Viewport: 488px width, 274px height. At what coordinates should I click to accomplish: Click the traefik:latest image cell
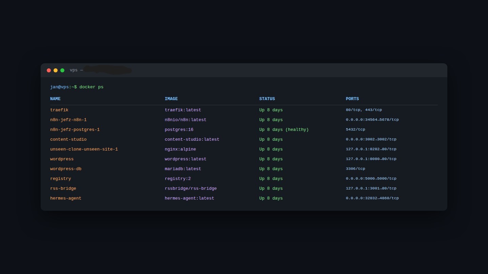tap(183, 110)
